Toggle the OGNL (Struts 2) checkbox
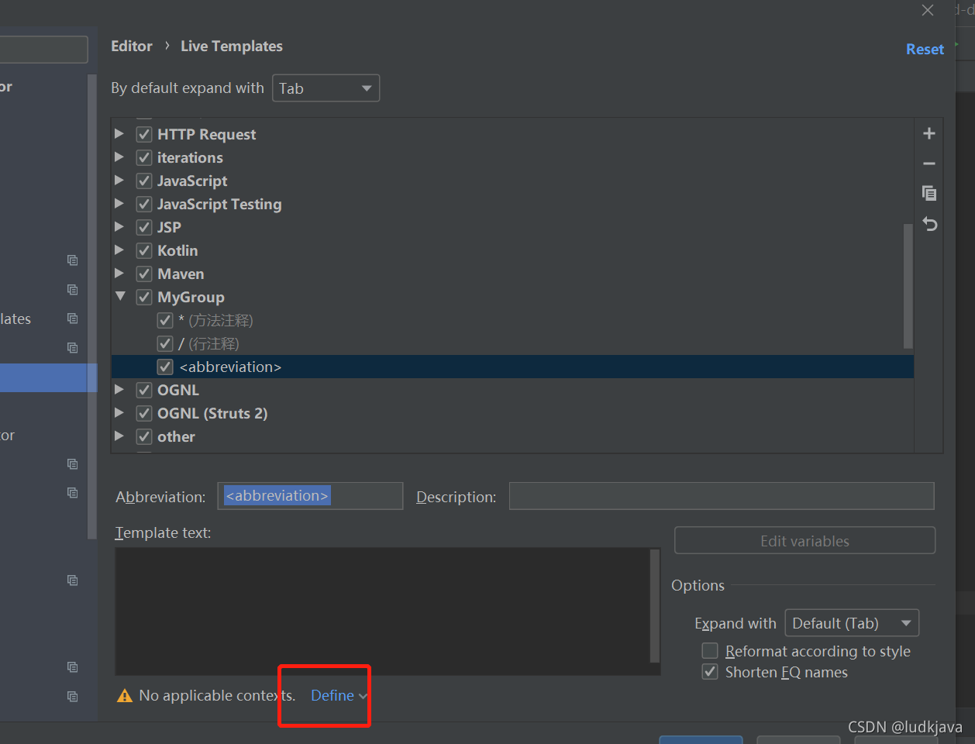Image resolution: width=975 pixels, height=744 pixels. [144, 413]
